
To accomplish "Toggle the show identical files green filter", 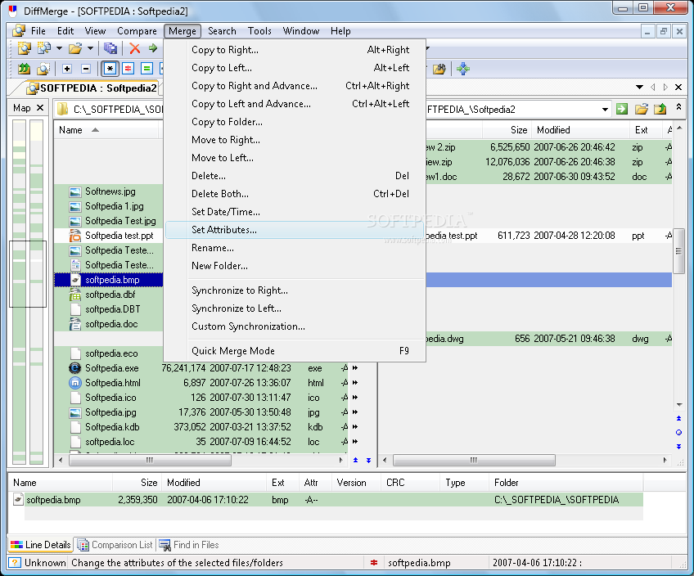I will 147,69.
